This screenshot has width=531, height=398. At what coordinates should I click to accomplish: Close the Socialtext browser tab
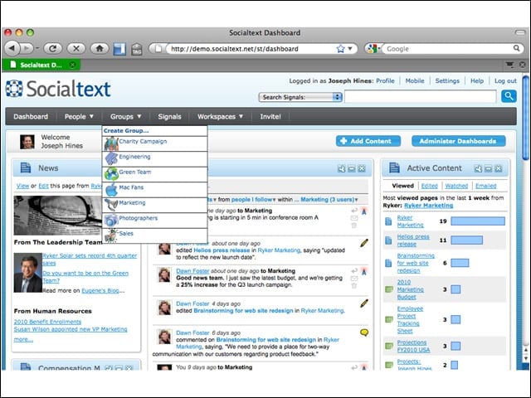click(x=72, y=65)
